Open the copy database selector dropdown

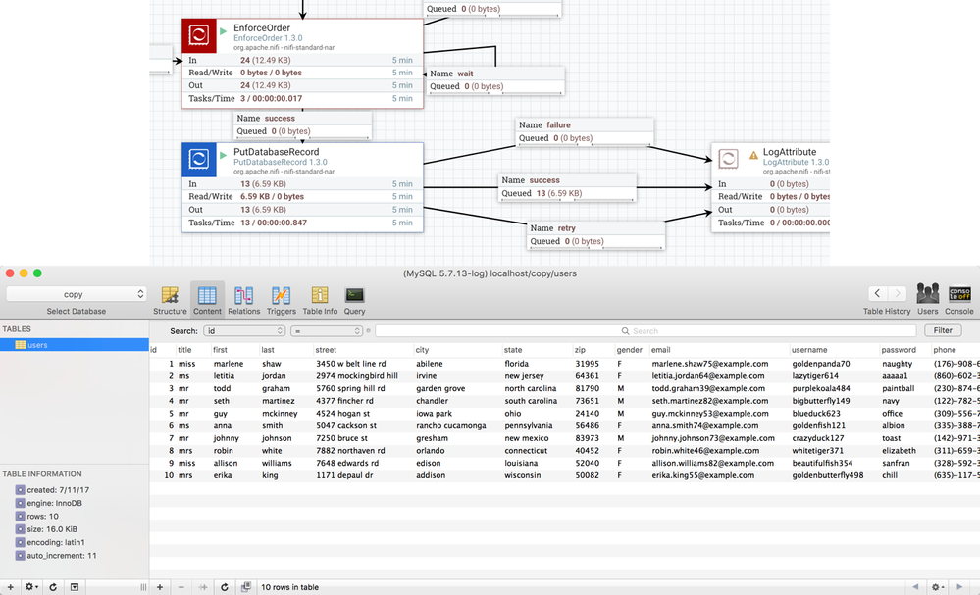76,293
